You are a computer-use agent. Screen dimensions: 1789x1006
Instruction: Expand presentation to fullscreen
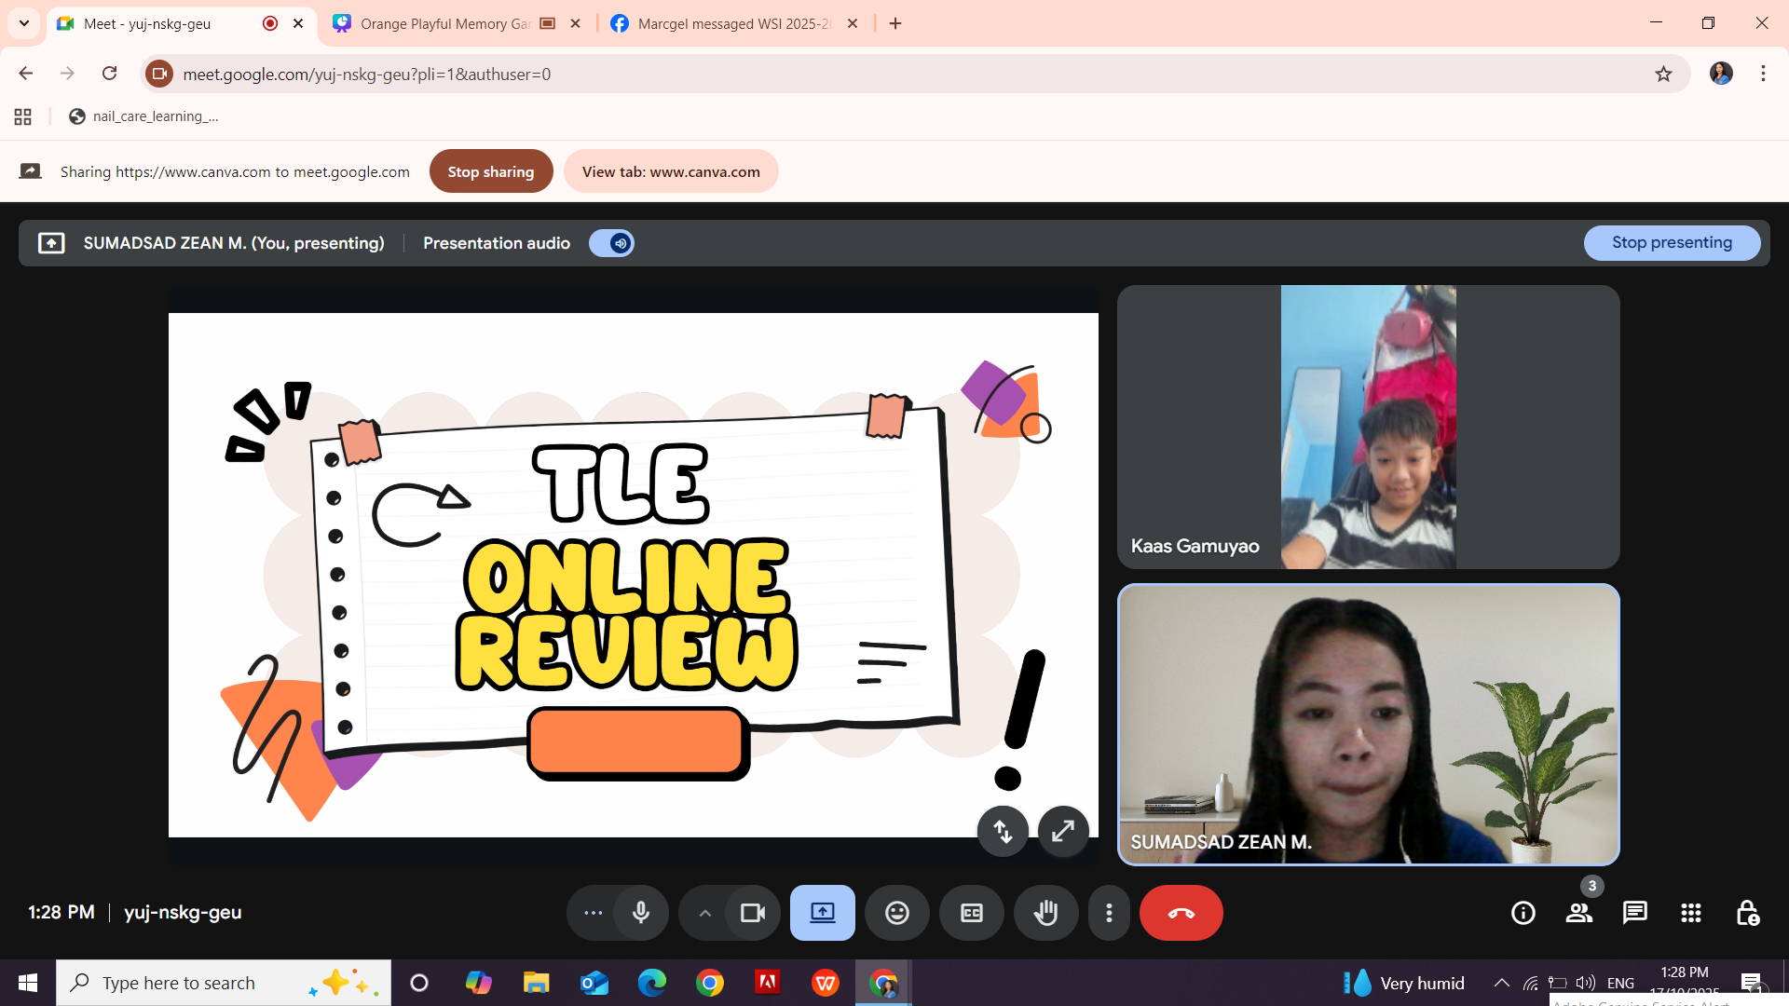pyautogui.click(x=1062, y=831)
